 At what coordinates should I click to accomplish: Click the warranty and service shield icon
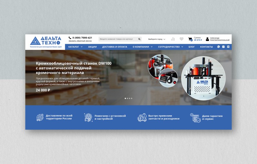click(195, 118)
